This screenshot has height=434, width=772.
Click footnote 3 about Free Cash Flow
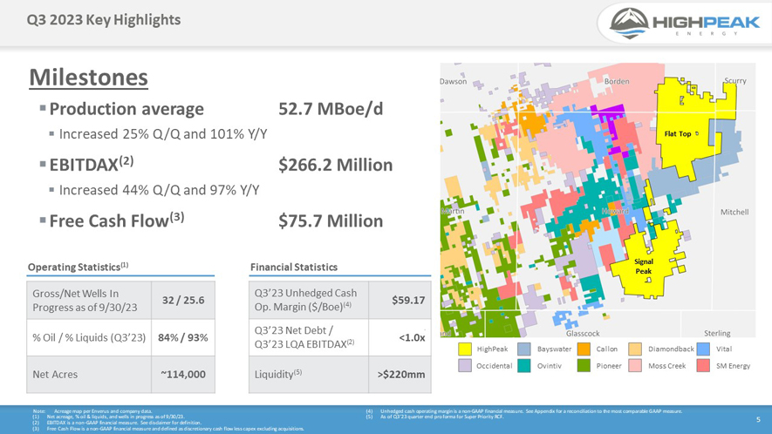pos(168,429)
